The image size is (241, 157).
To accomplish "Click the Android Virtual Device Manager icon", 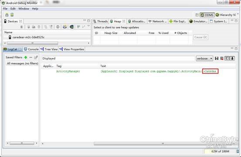I will tap(12, 15).
